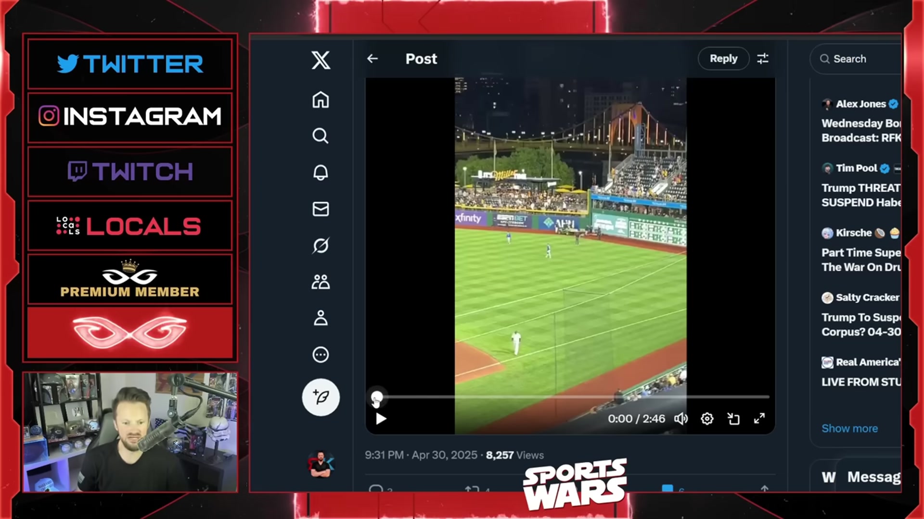
Task: Play the baseball stadium video
Action: coord(381,419)
